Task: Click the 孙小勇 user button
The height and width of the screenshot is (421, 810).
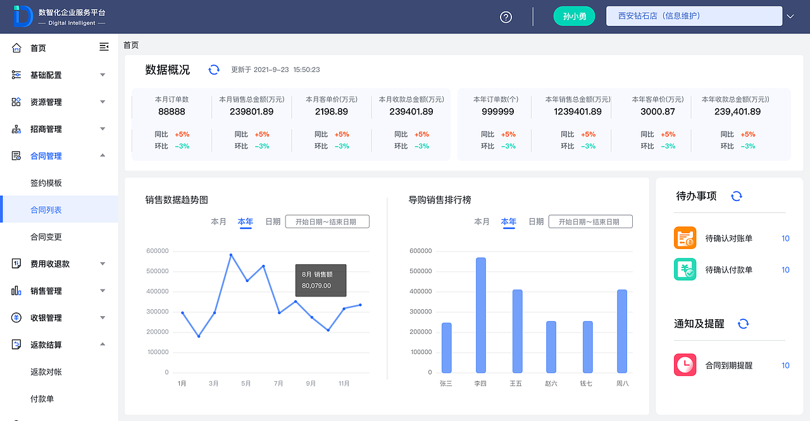Action: click(574, 16)
